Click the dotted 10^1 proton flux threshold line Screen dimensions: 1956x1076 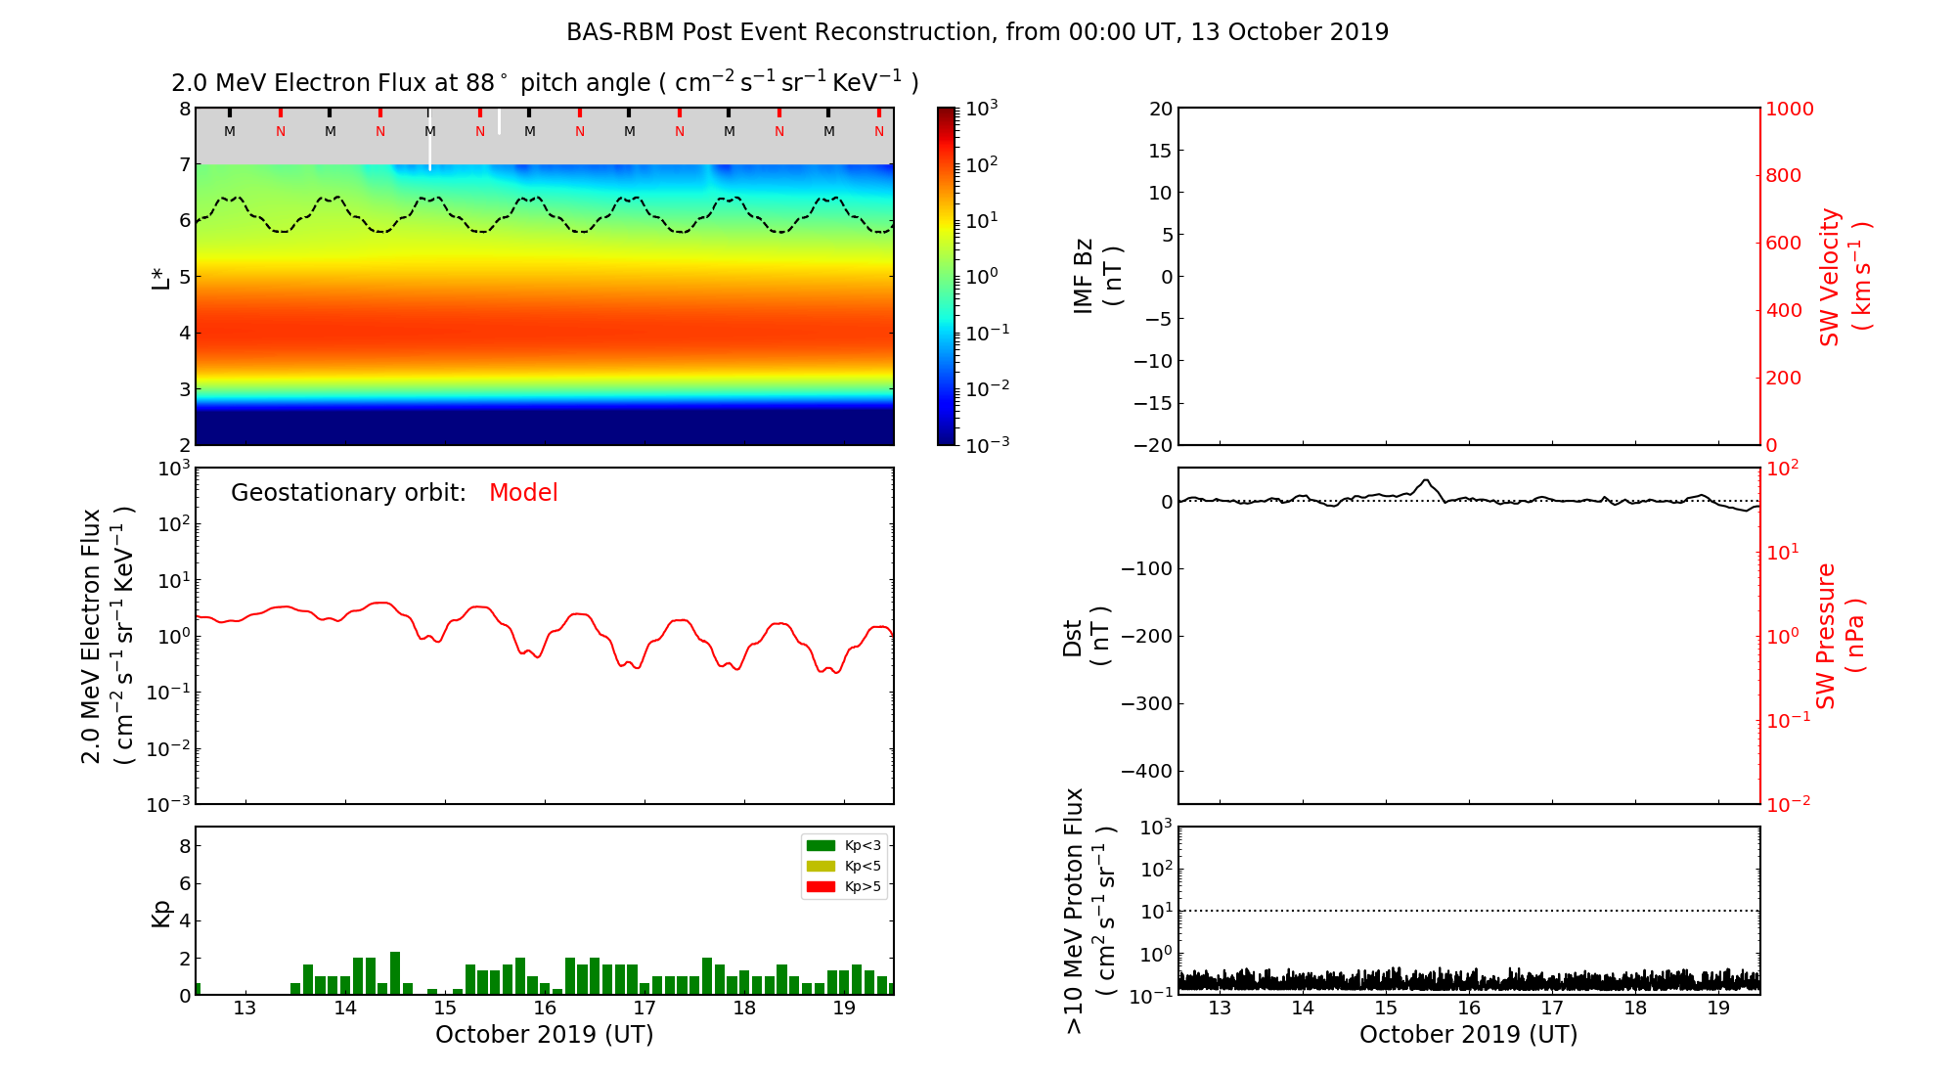pos(1467,911)
